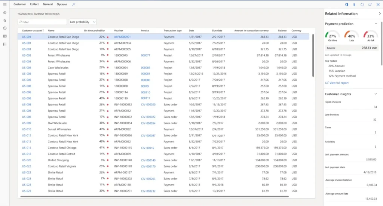The height and width of the screenshot is (206, 383).
Task: Click the At risk 33% gauge
Action: click(371, 36)
